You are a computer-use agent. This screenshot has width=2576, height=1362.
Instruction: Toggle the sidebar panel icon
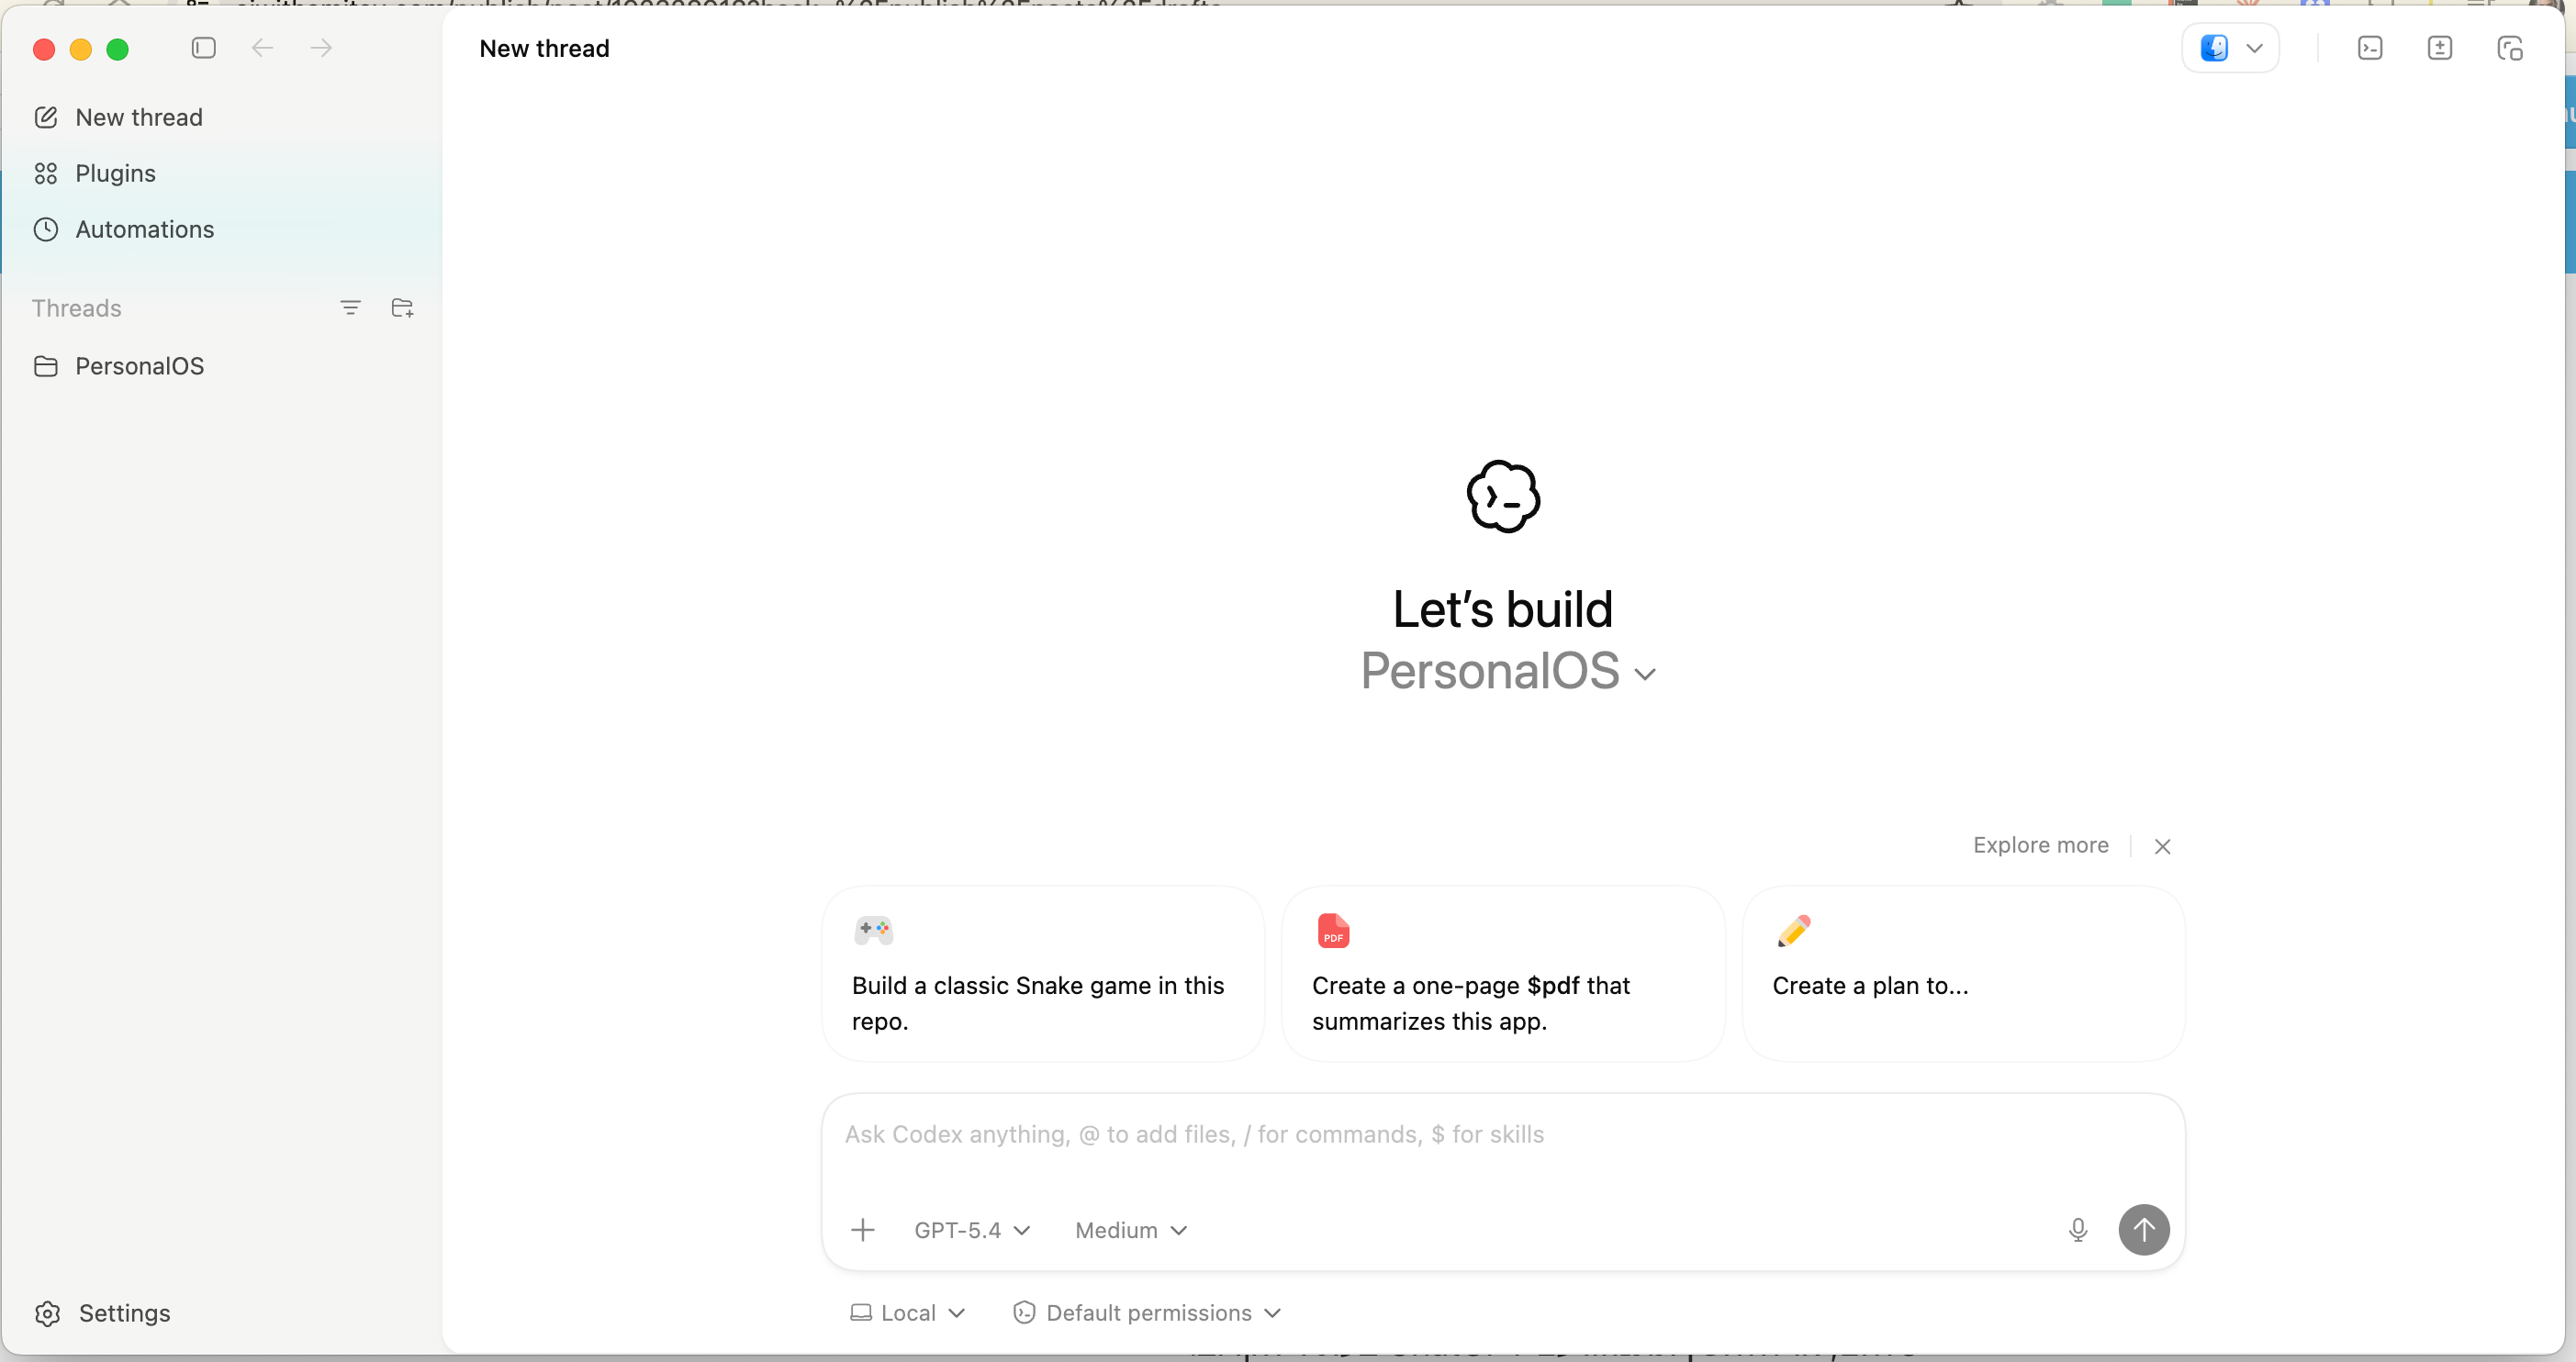point(203,48)
